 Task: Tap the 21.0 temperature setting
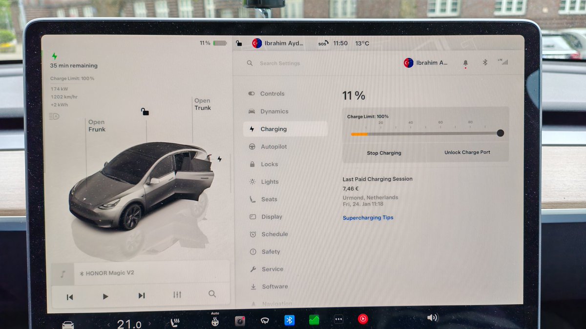129,324
